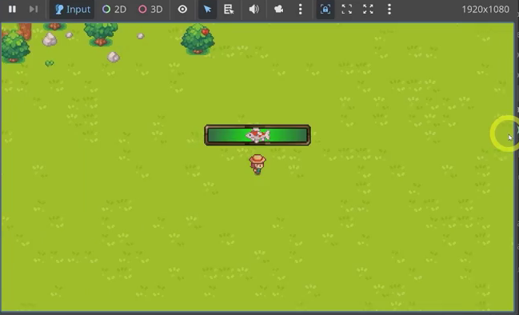The width and height of the screenshot is (519, 315).
Task: Enable 3D node selection mode
Action: [150, 10]
